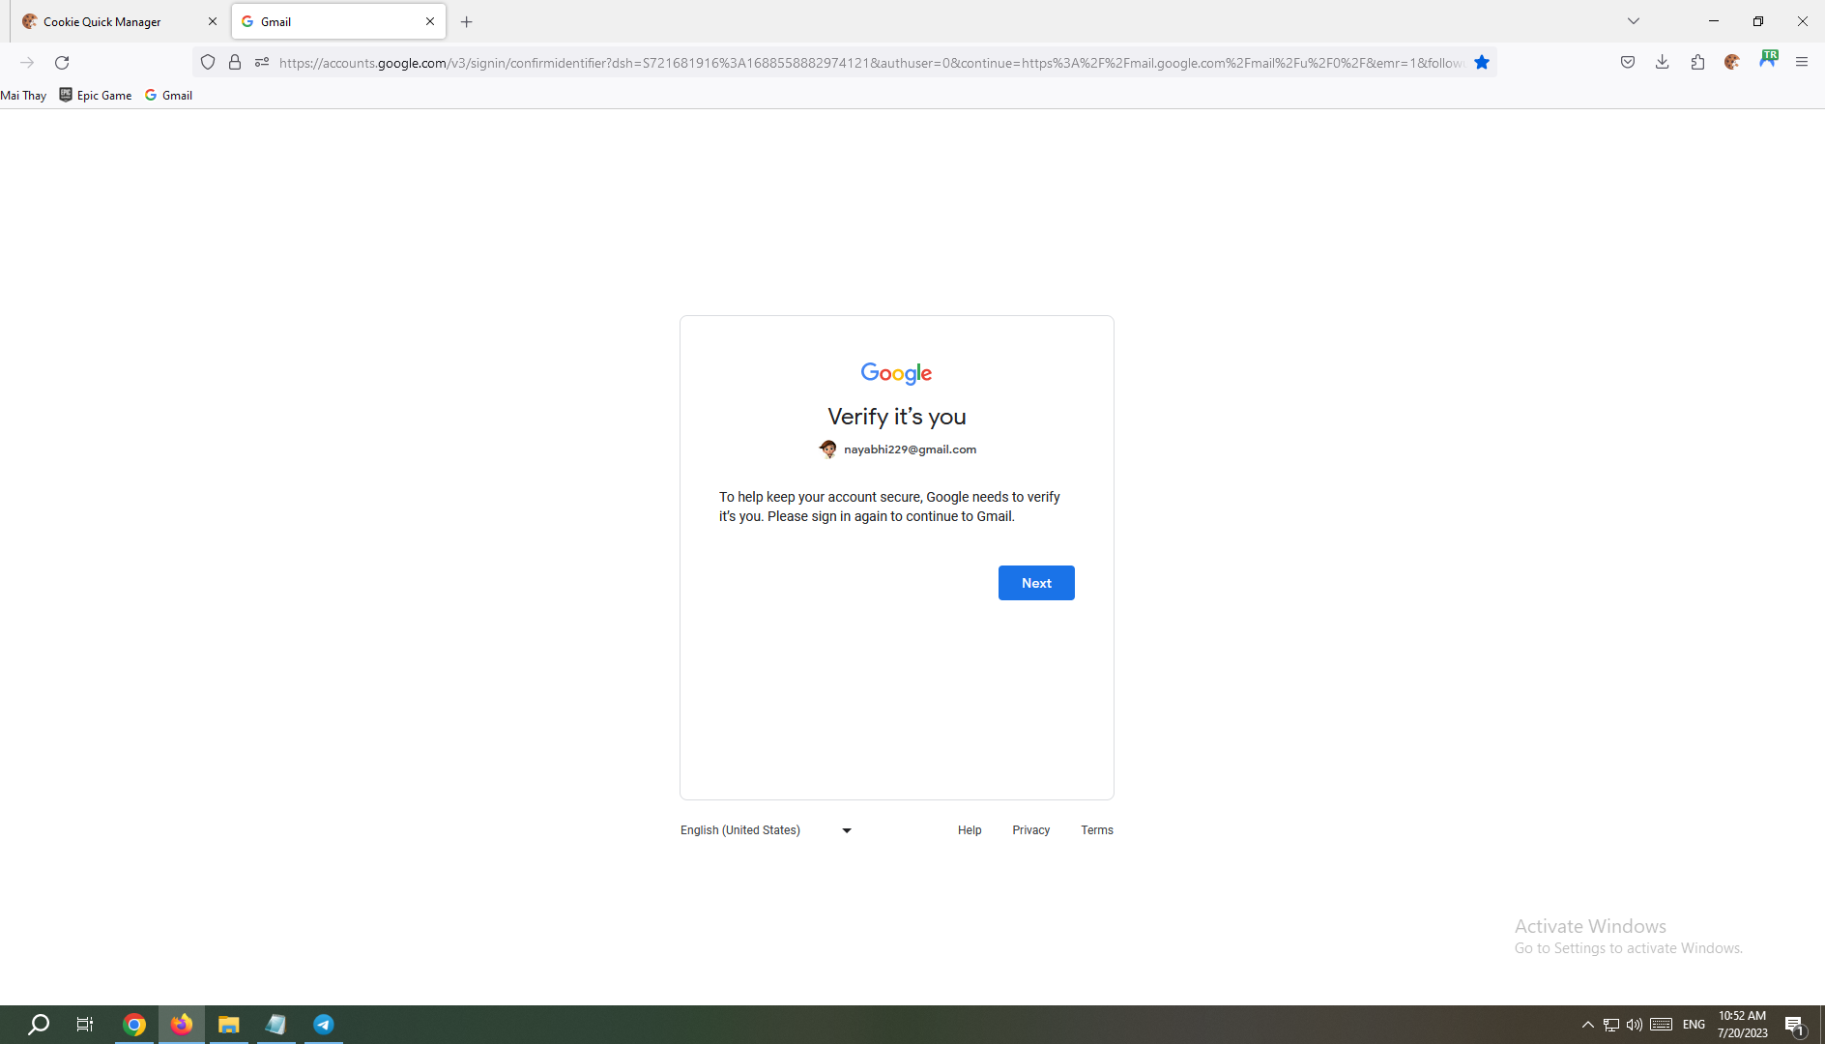Click the touch keyboard tray icon
Viewport: 1825px width, 1044px height.
point(1662,1025)
